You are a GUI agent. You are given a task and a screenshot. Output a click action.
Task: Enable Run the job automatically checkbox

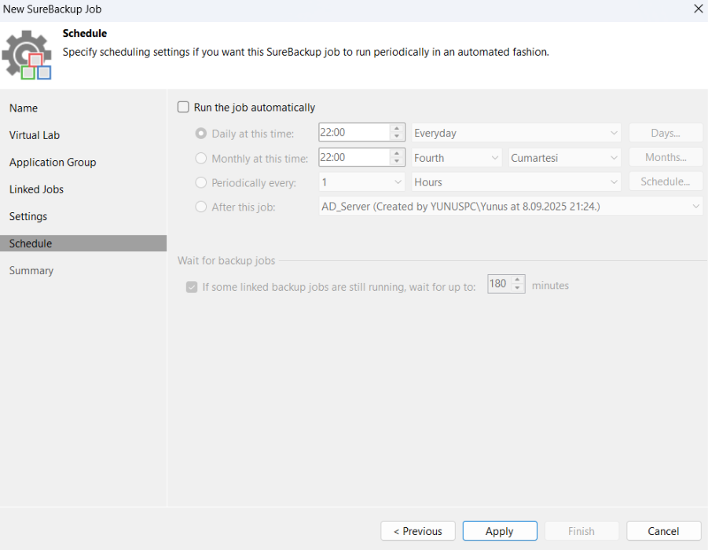click(184, 108)
